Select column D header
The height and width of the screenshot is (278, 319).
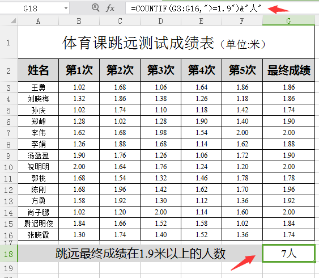[161, 21]
